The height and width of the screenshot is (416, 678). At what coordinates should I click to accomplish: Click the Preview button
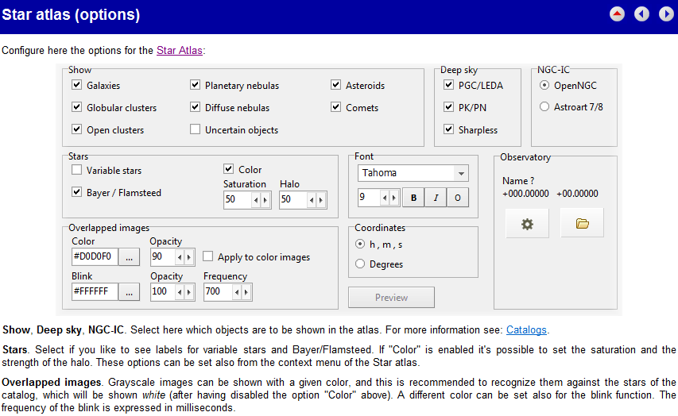point(391,297)
